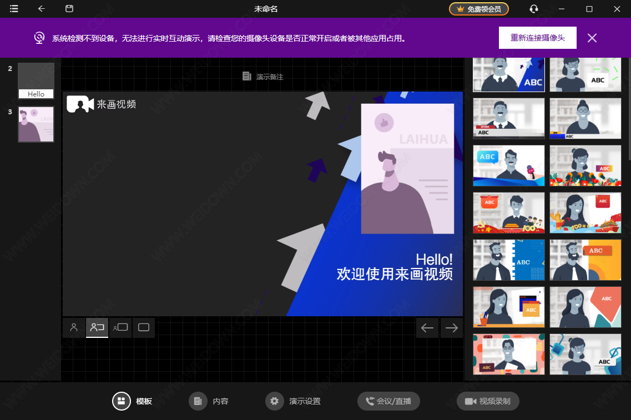Pick the woman template with colorful flowers
The width and height of the screenshot is (631, 420).
(x=585, y=165)
